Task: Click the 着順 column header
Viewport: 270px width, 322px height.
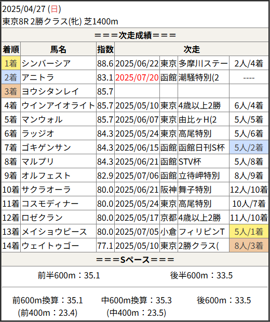Action: point(11,49)
